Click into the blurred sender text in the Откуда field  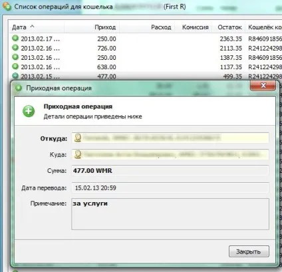tap(152, 138)
